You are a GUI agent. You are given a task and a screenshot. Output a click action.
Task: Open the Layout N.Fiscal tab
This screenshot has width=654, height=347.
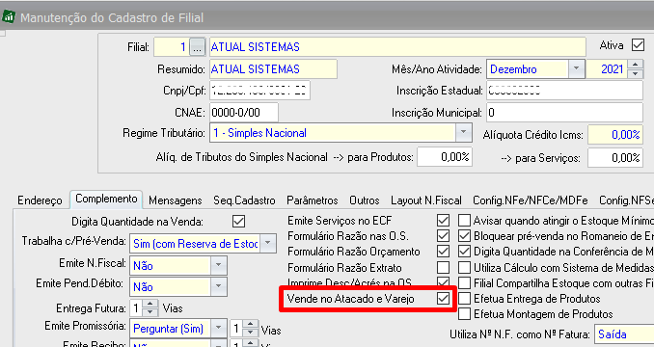click(426, 200)
